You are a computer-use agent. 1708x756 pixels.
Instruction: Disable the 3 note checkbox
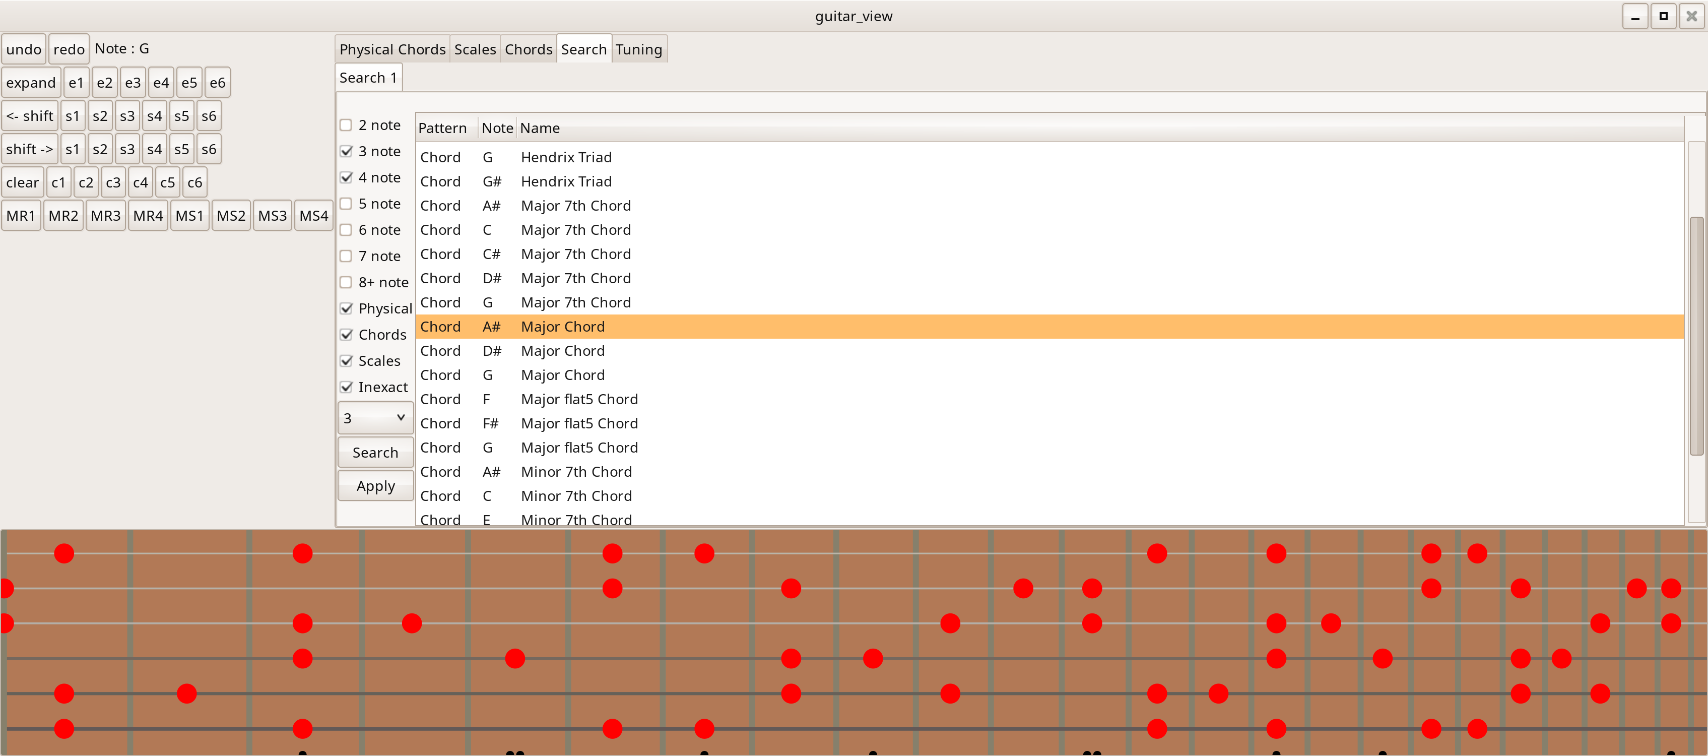click(346, 151)
